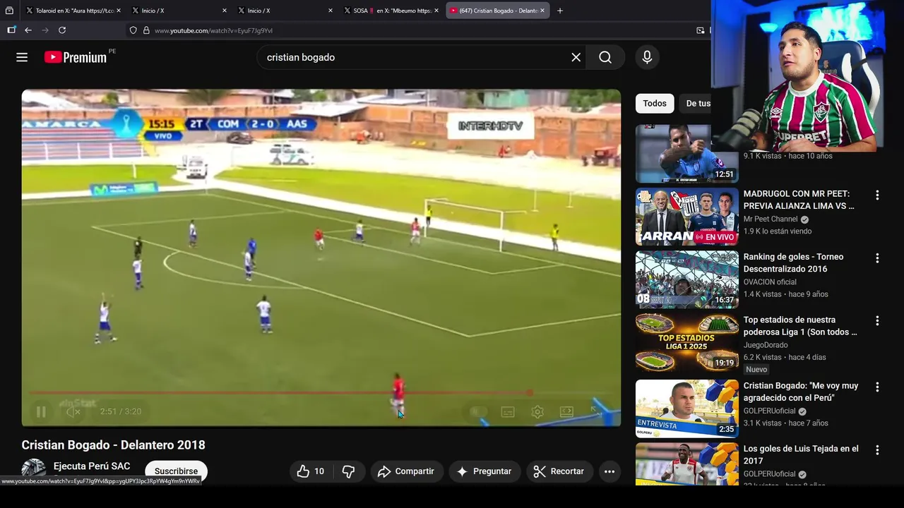Reload the current page
Viewport: 904px width, 508px height.
(x=62, y=30)
